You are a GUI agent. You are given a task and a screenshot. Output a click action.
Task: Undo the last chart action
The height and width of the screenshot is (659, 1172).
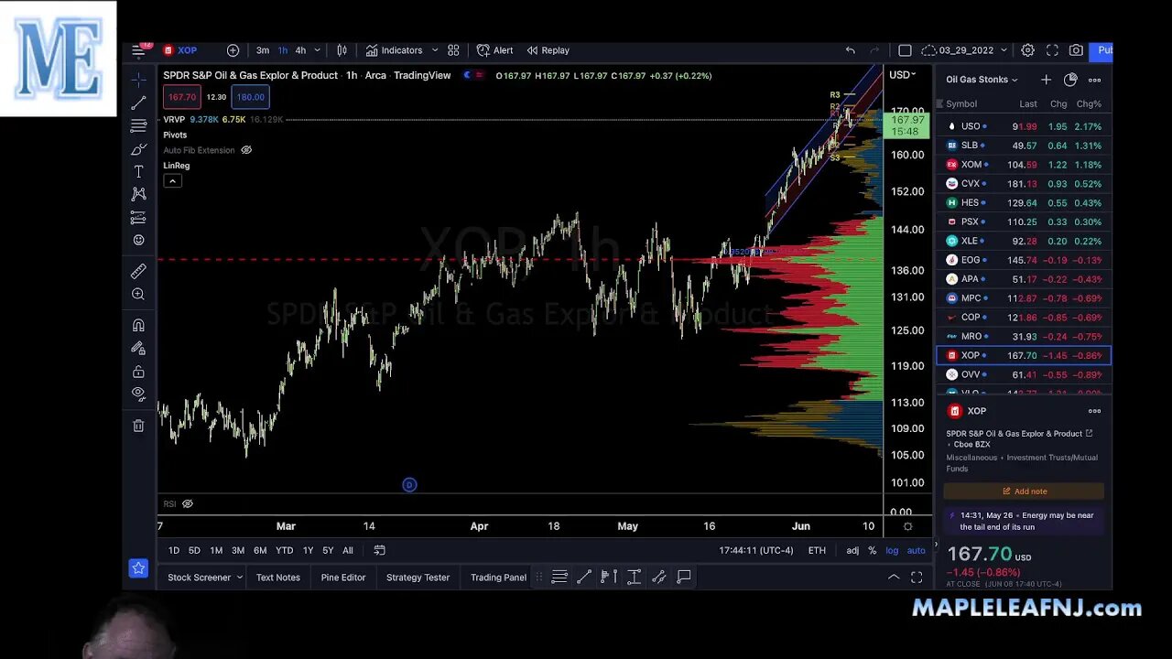850,50
